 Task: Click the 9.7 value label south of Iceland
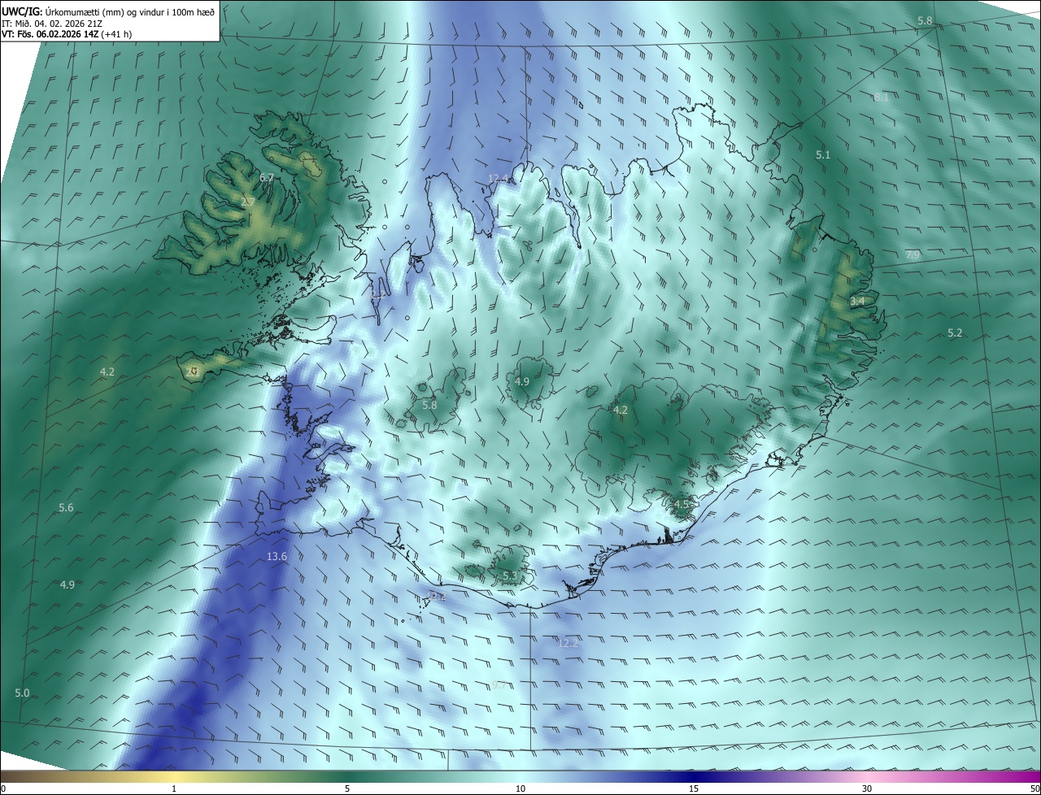pyautogui.click(x=499, y=685)
